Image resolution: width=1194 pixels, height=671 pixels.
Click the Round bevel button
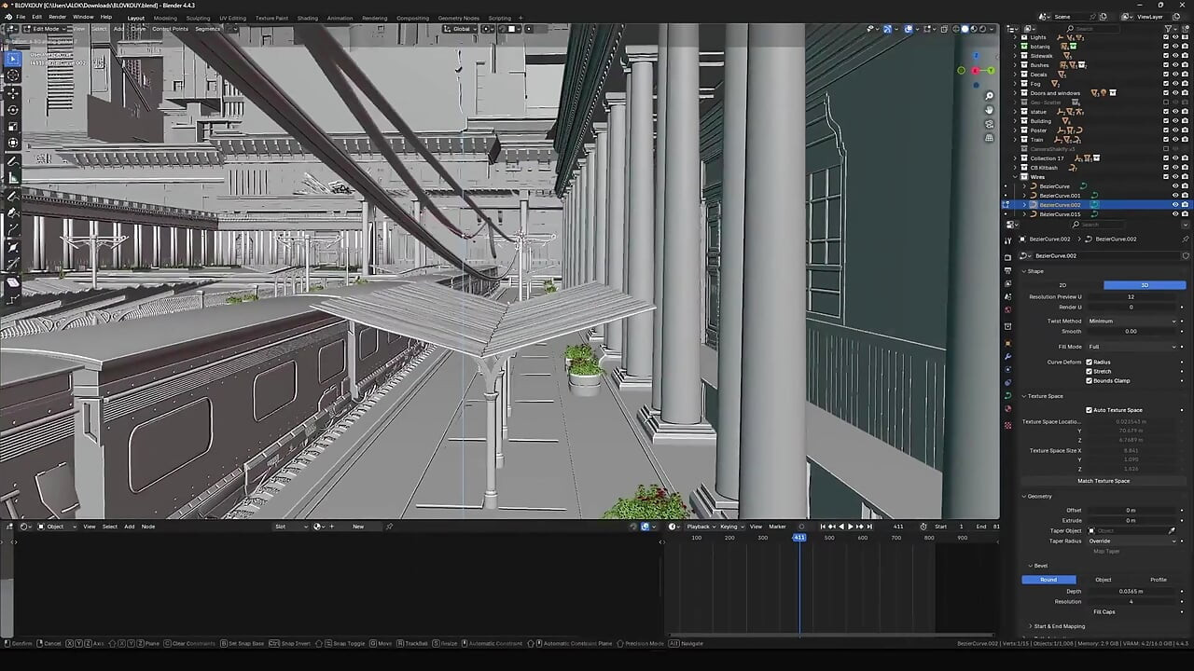point(1048,580)
